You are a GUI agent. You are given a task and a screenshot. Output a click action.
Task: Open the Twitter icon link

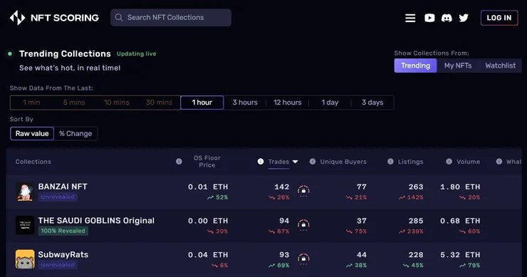pyautogui.click(x=464, y=18)
